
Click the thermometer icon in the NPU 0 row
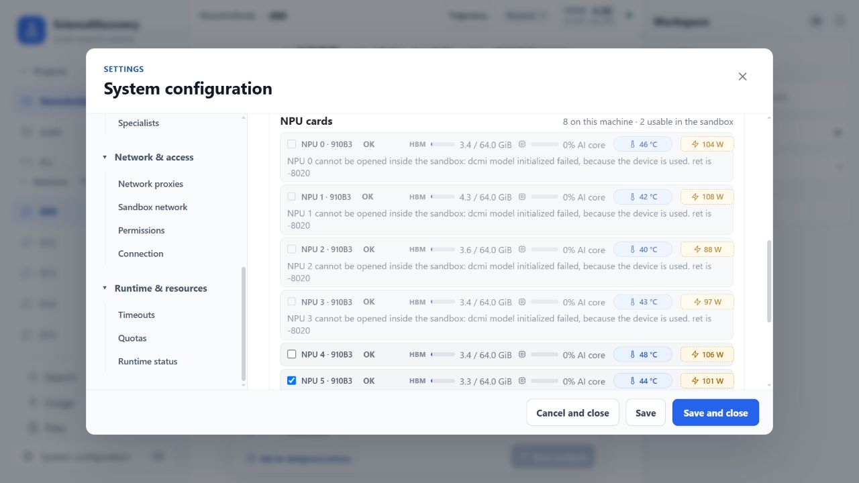point(632,144)
